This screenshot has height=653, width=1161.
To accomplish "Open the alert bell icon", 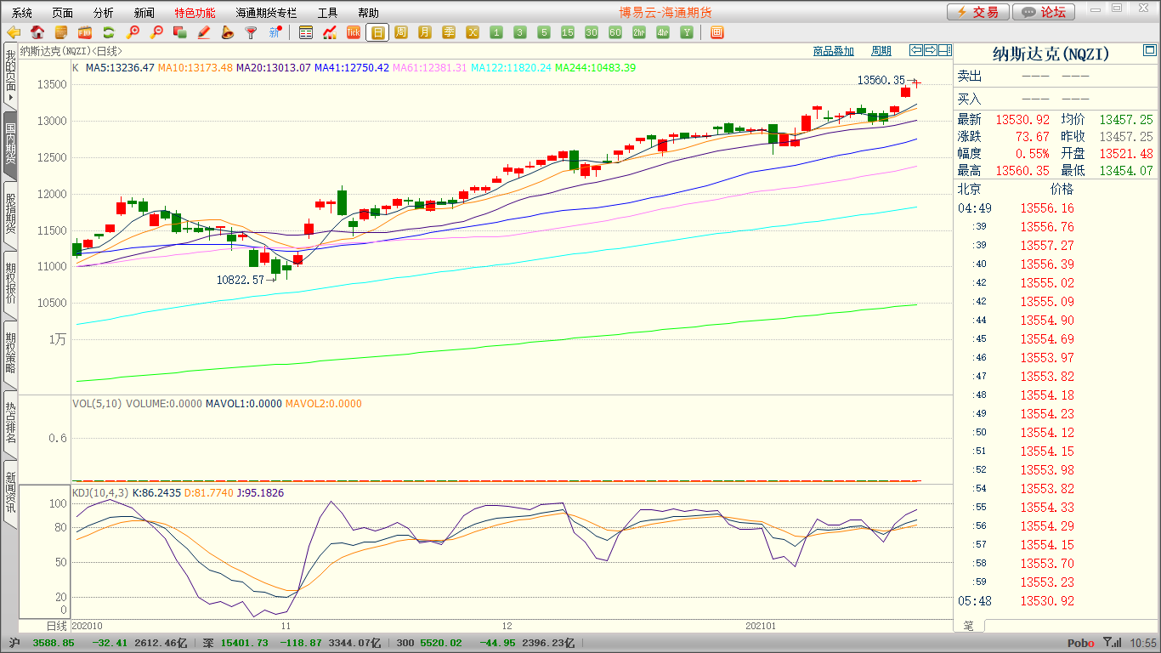I will click(x=228, y=32).
